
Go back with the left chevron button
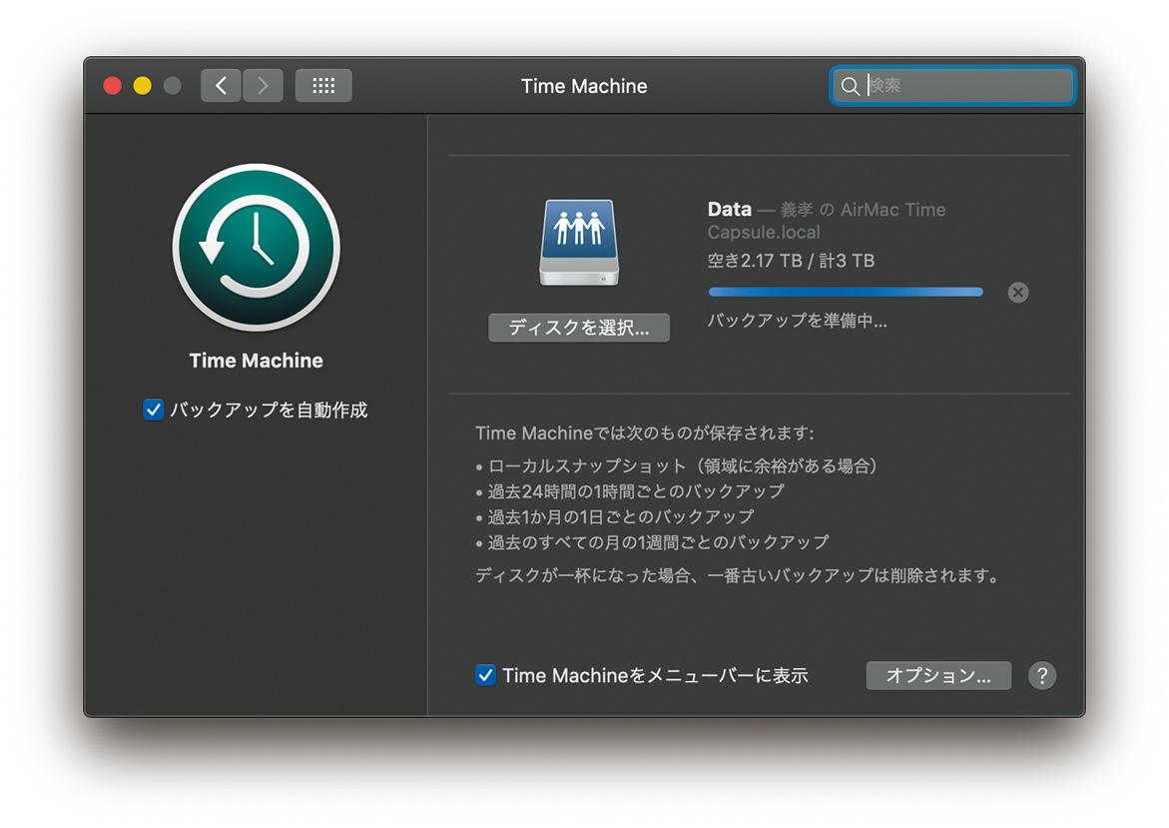[222, 86]
